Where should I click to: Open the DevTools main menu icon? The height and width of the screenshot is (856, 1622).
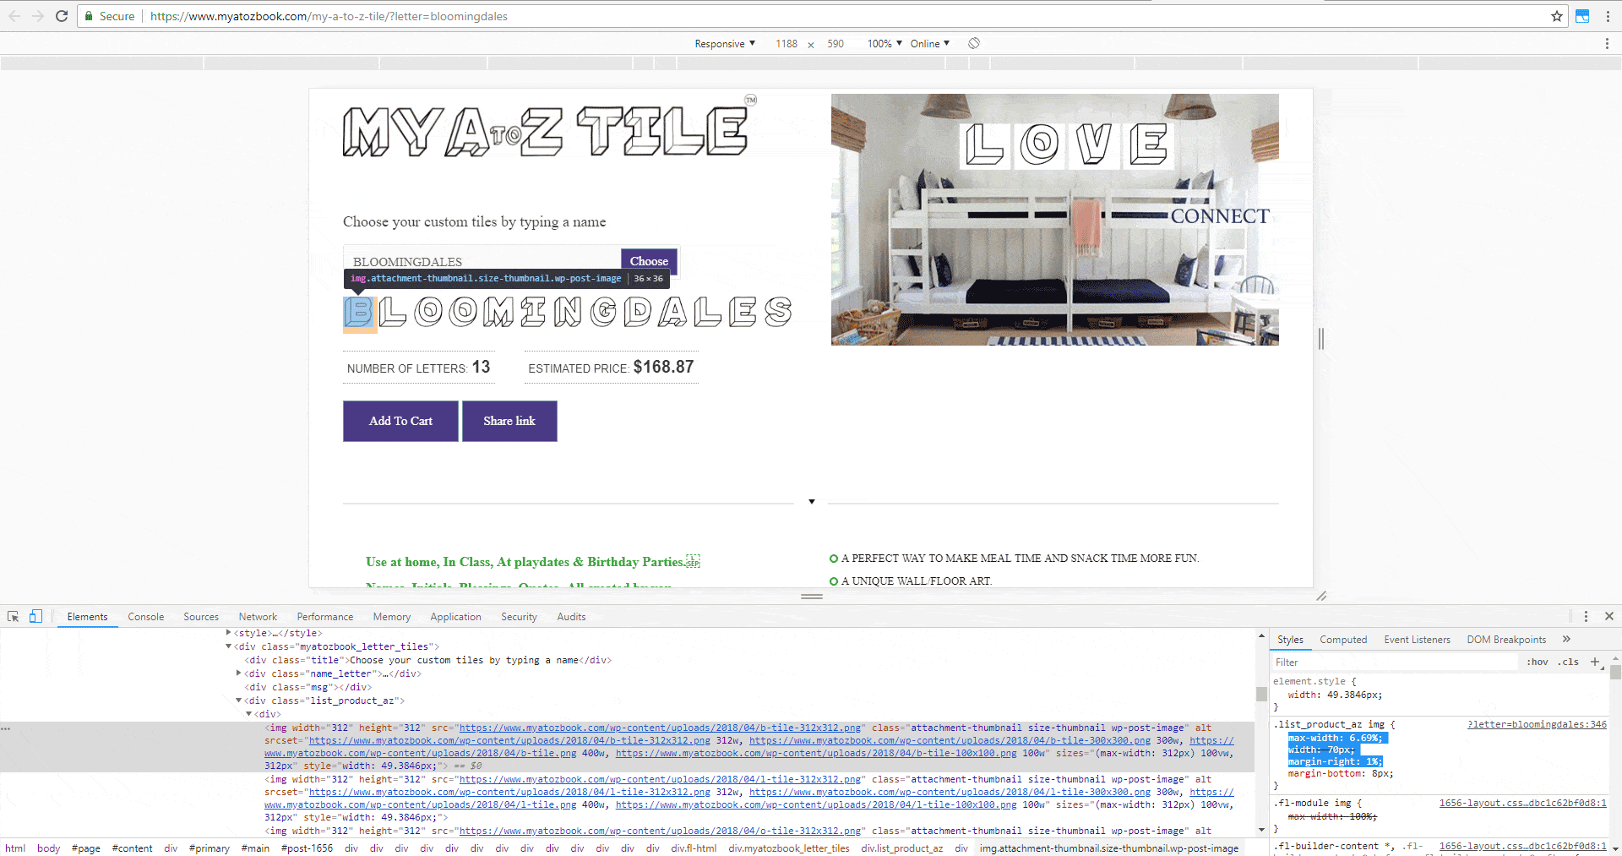[x=1587, y=616]
